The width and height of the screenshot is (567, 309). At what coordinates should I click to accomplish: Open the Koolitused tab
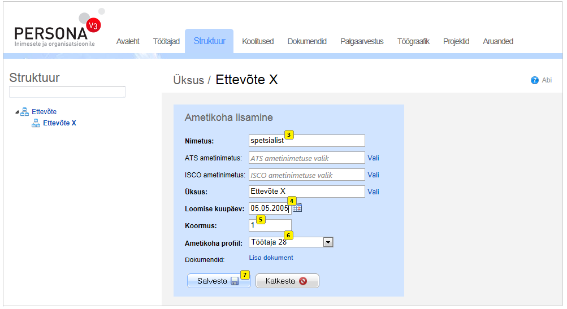point(258,41)
